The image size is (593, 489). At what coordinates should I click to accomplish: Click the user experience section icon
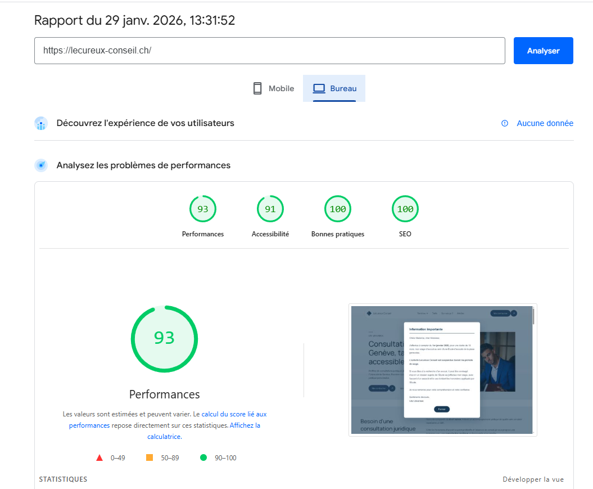point(40,123)
